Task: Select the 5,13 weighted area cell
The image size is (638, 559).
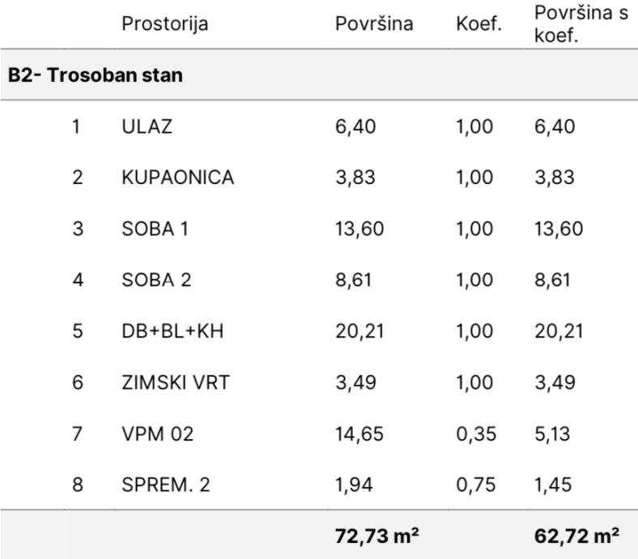Action: click(x=551, y=433)
